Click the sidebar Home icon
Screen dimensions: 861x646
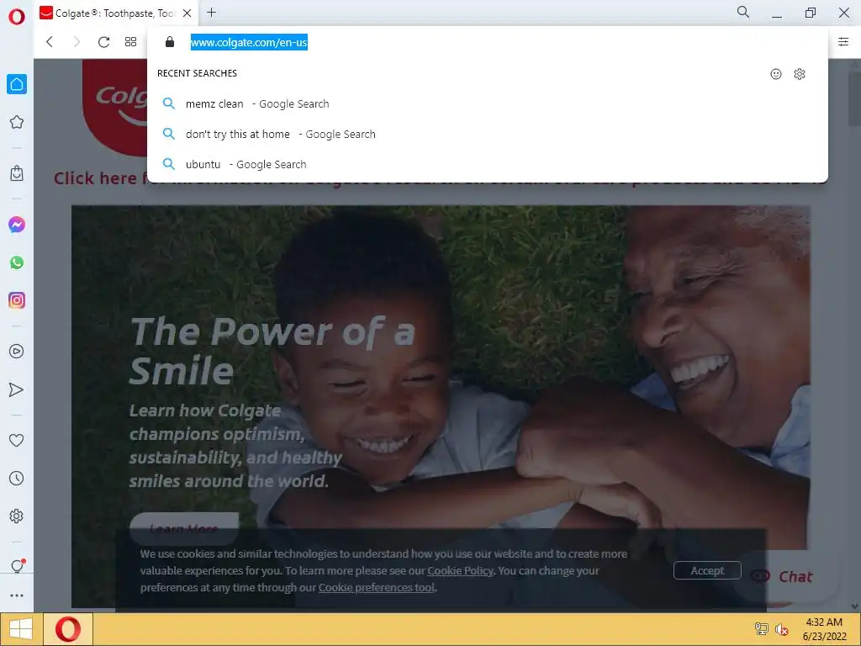click(x=17, y=84)
